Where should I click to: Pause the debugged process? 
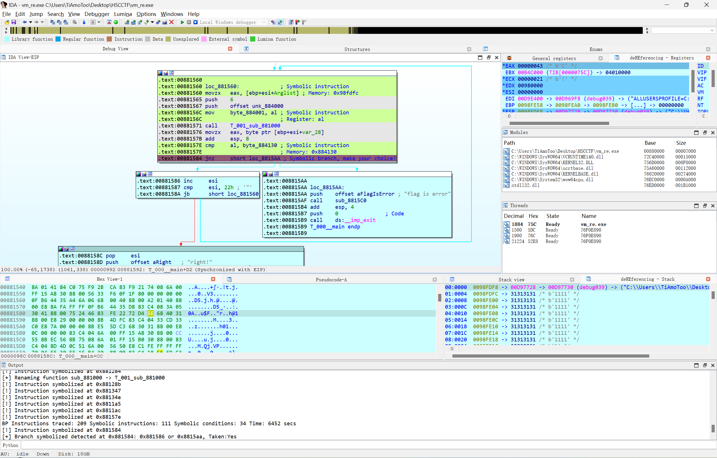[189, 22]
